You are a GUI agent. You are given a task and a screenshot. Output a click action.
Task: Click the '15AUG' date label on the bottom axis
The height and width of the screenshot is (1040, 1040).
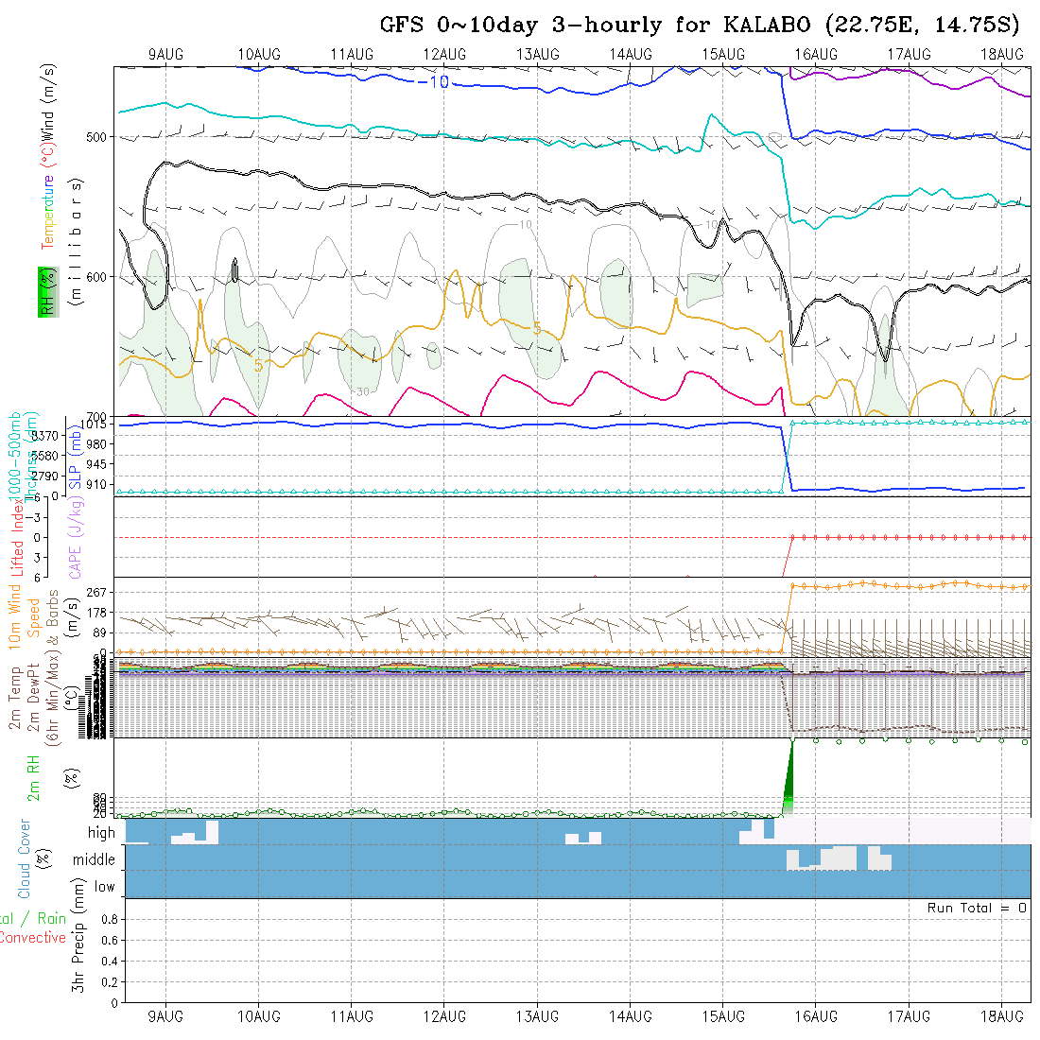click(x=723, y=1016)
